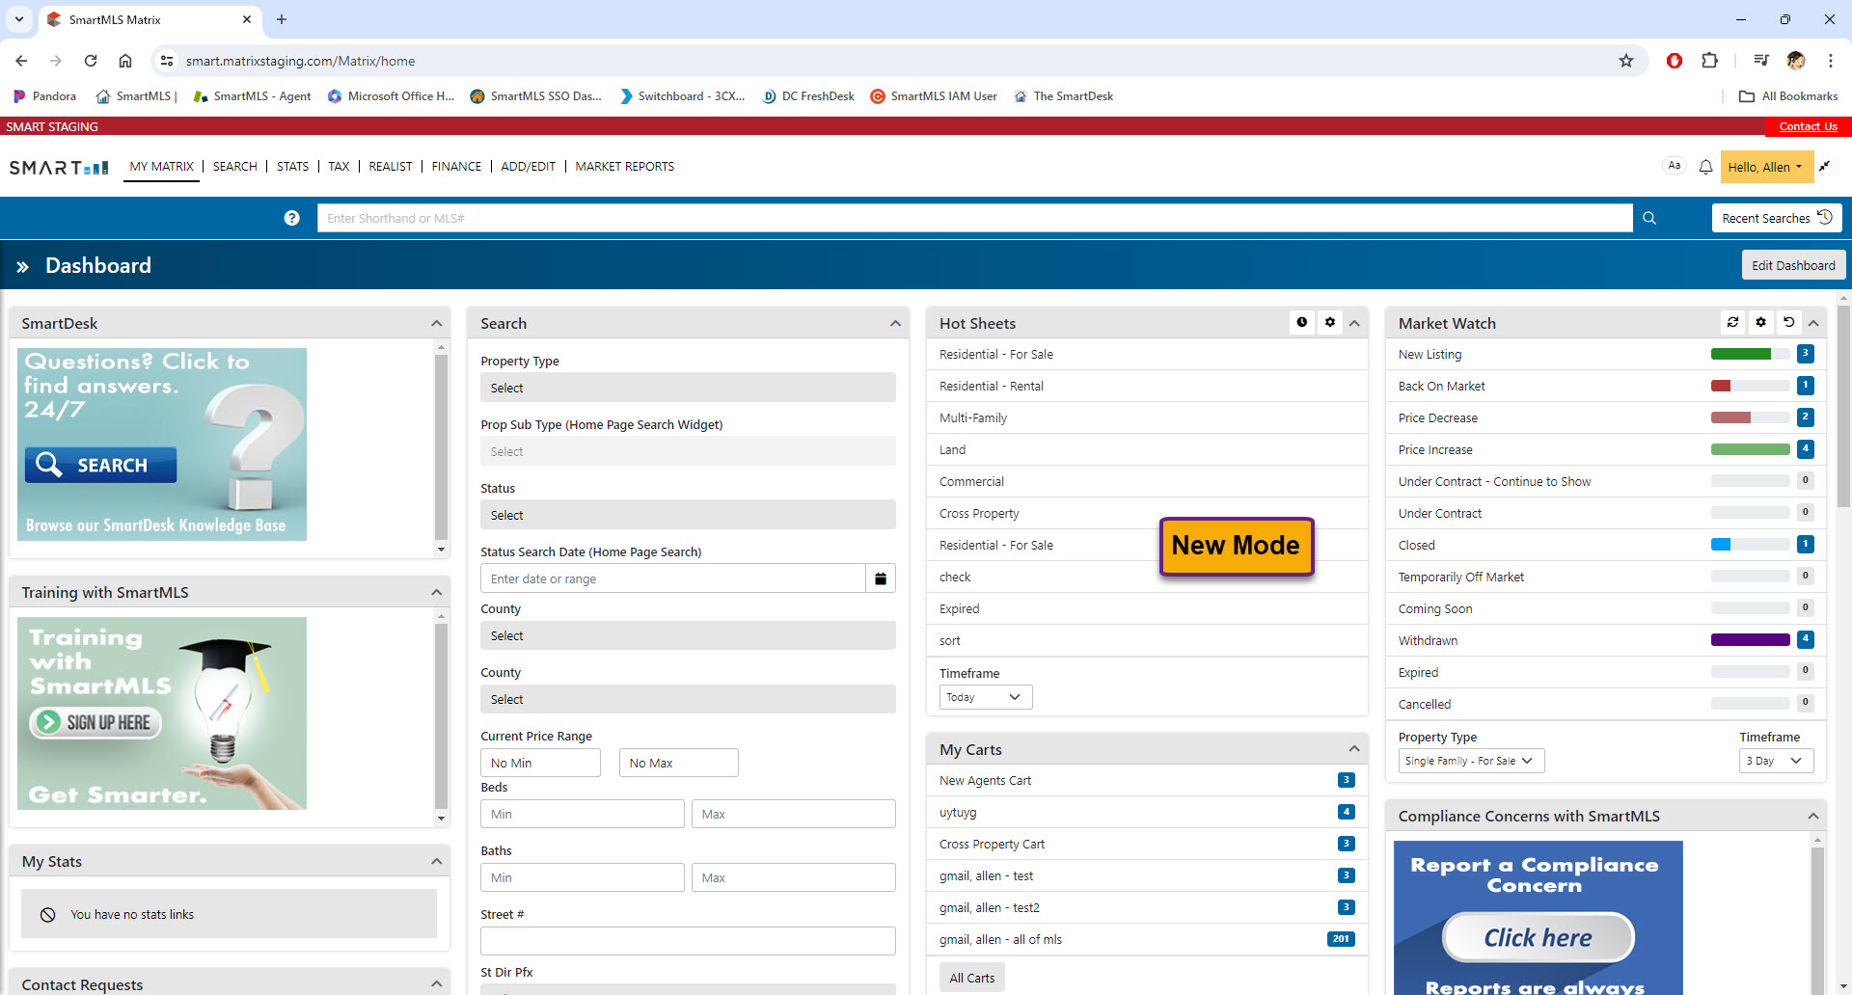This screenshot has width=1852, height=995.
Task: Open the notifications bell
Action: 1705,167
